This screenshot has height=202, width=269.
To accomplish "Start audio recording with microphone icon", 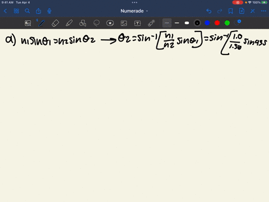I will (49, 11).
